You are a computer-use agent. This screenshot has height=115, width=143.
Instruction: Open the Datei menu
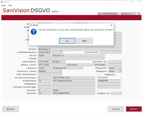[x=3, y=5]
